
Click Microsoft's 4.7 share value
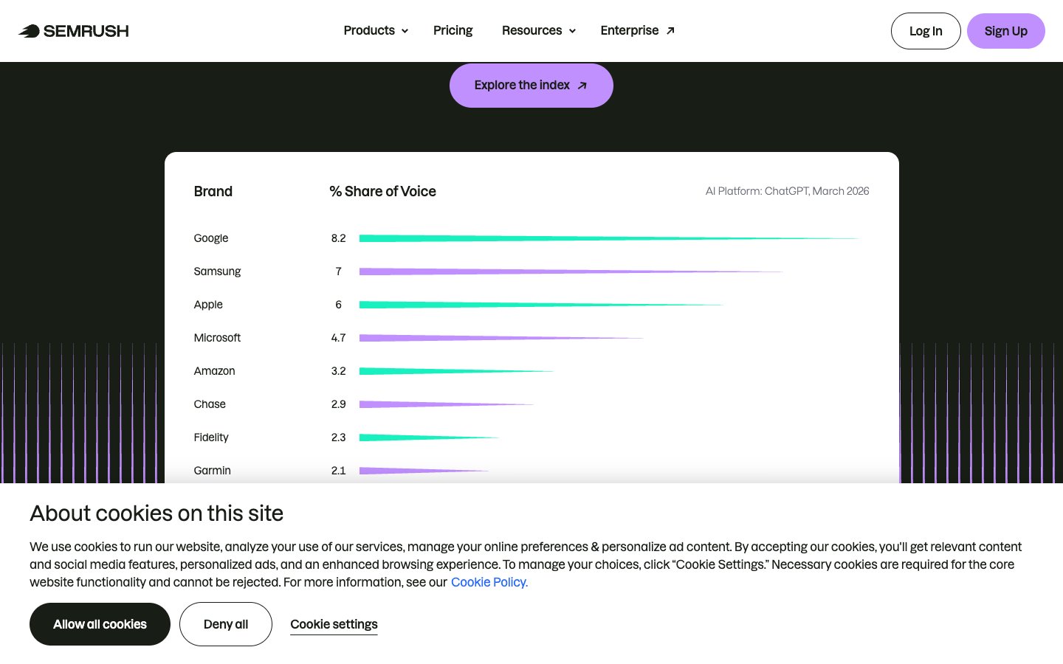(338, 338)
